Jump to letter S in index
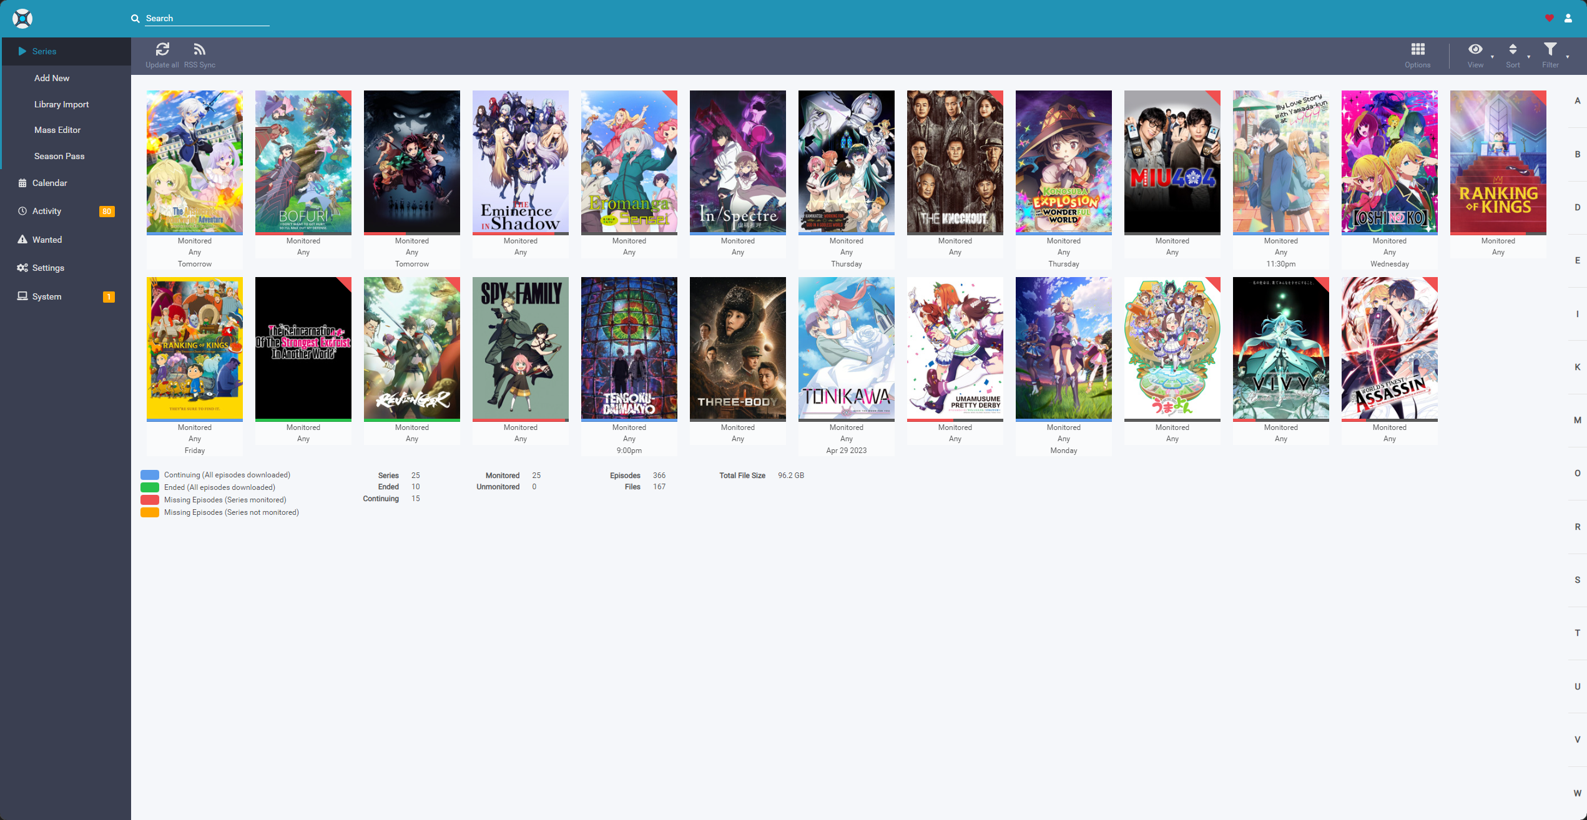Image resolution: width=1587 pixels, height=820 pixels. pyautogui.click(x=1578, y=580)
